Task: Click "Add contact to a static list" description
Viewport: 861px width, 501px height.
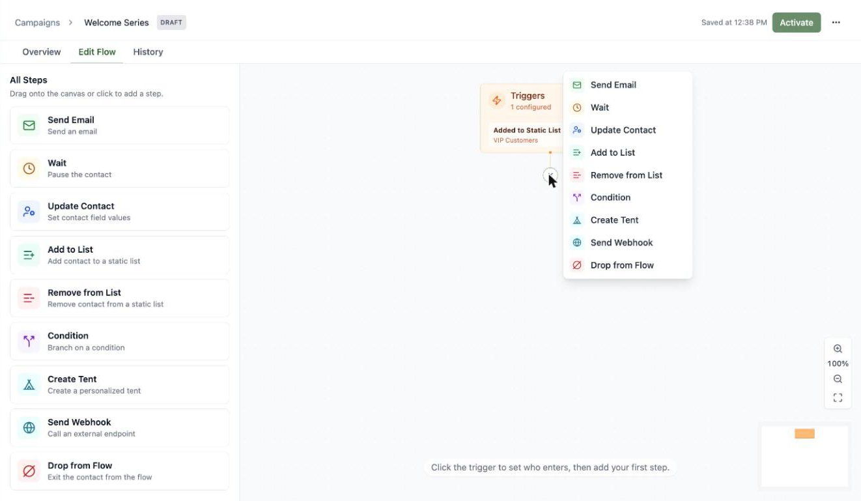Action: coord(94,261)
